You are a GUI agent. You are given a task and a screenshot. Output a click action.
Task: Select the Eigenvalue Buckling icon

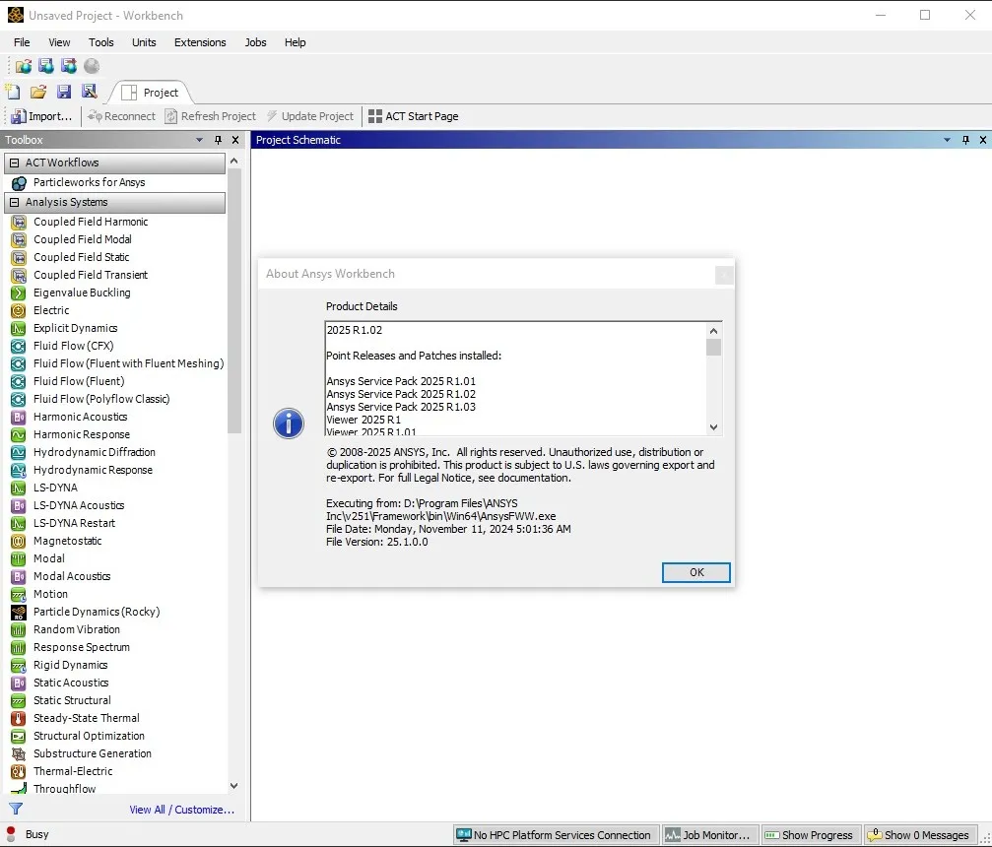(x=19, y=293)
